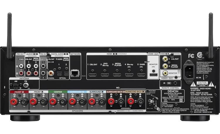Click the optical port 2 for MEDIA PLAYER
The height and width of the screenshot is (134, 220).
tap(66, 73)
